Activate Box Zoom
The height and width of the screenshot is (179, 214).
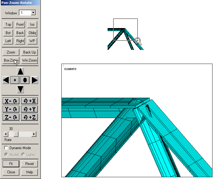[x=11, y=60]
